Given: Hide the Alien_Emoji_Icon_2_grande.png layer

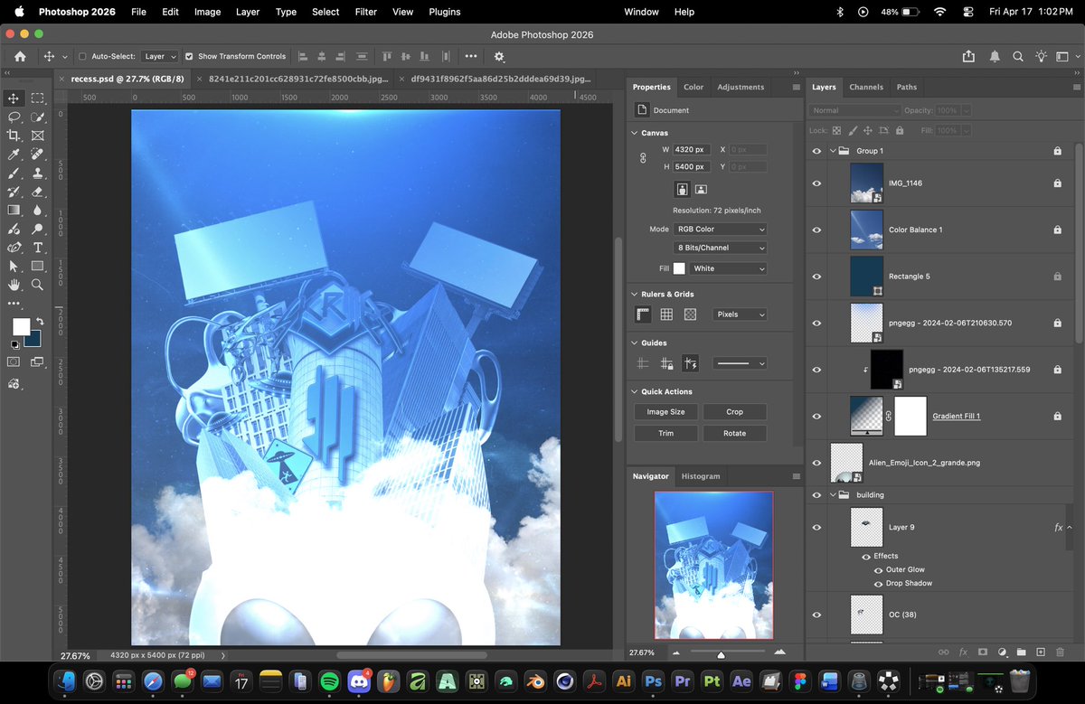Looking at the screenshot, I should point(816,463).
